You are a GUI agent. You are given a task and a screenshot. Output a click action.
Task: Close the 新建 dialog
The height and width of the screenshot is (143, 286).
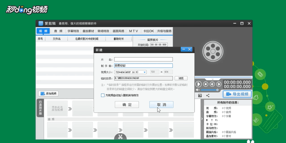click(190, 49)
